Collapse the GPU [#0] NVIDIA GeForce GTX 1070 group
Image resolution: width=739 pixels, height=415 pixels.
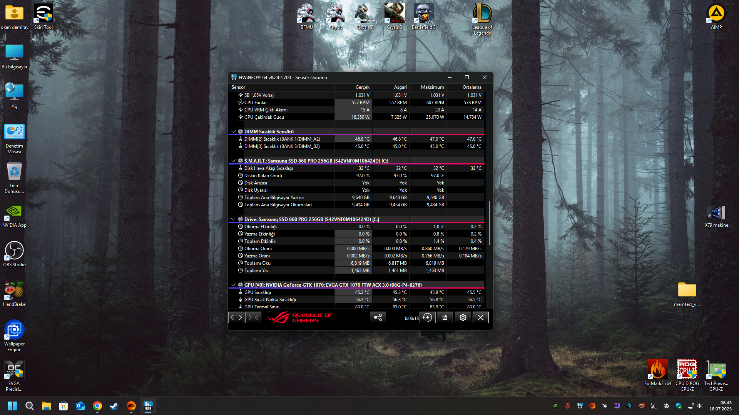[233, 285]
